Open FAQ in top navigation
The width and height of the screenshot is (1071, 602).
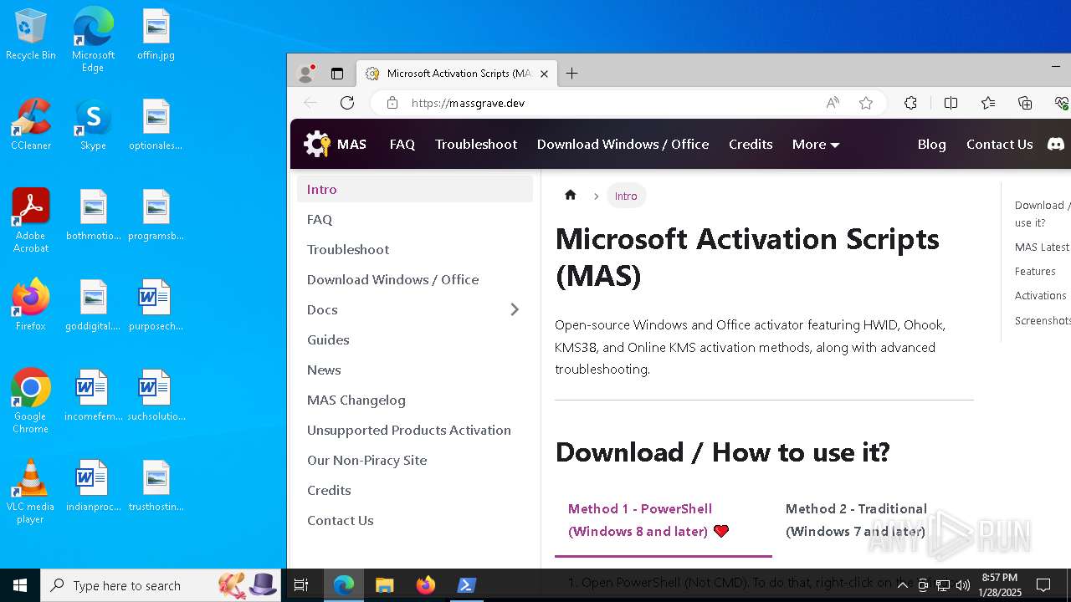(x=402, y=144)
